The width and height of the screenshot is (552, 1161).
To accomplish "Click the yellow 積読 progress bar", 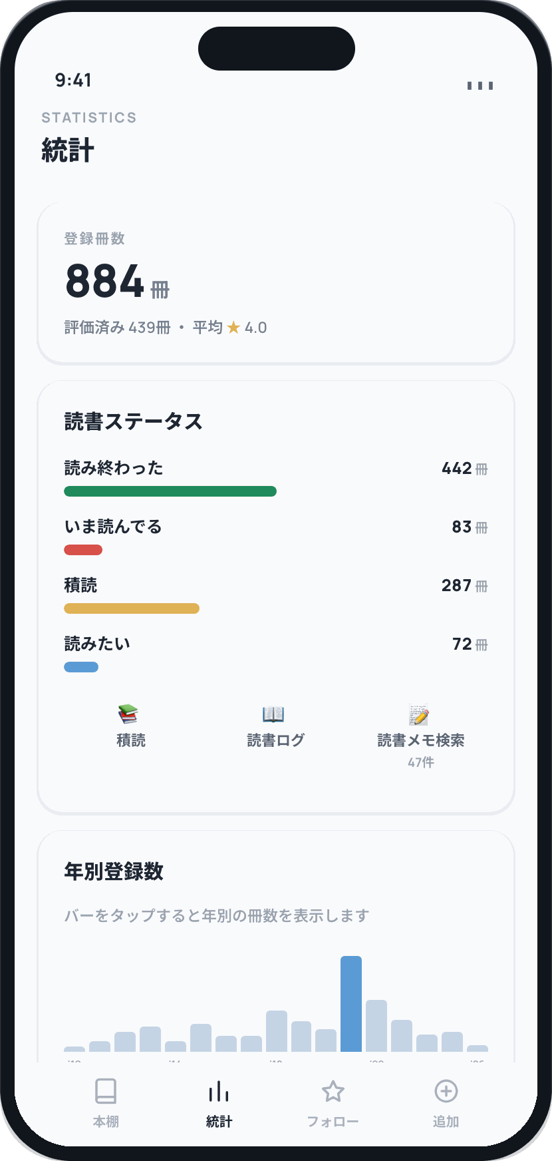I will tap(132, 608).
